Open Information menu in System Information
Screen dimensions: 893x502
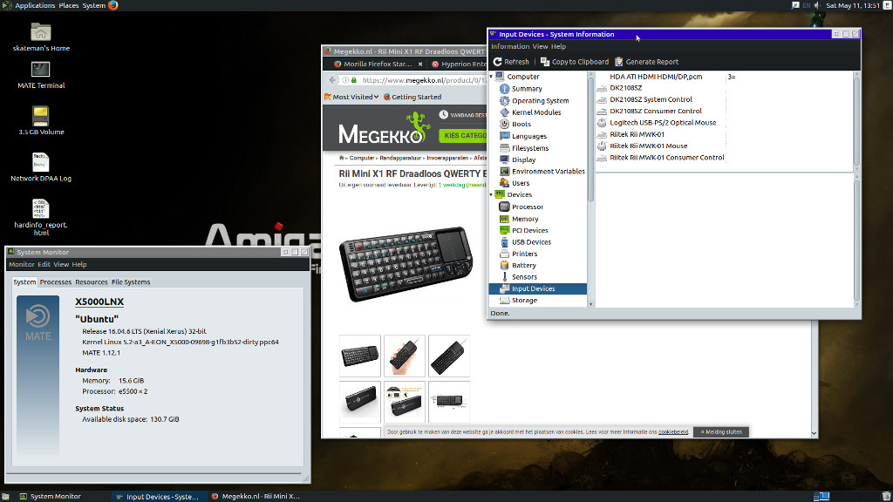(x=509, y=47)
